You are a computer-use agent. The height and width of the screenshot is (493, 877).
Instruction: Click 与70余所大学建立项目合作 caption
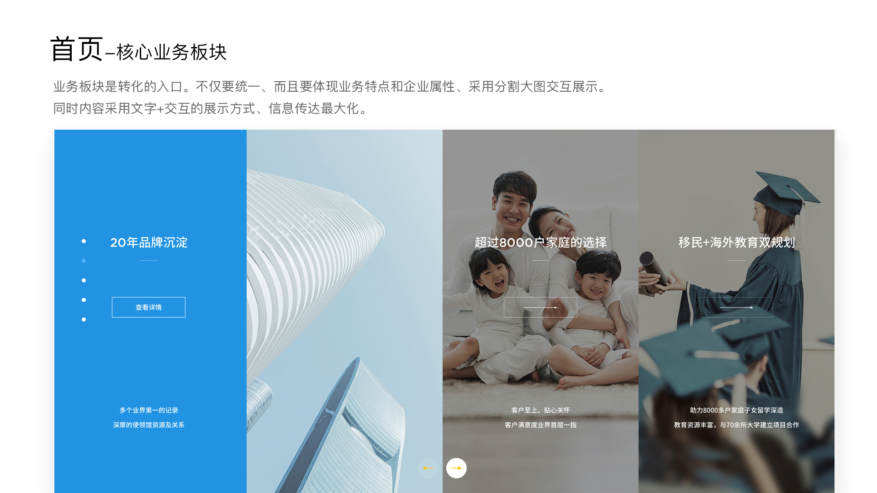(x=760, y=425)
